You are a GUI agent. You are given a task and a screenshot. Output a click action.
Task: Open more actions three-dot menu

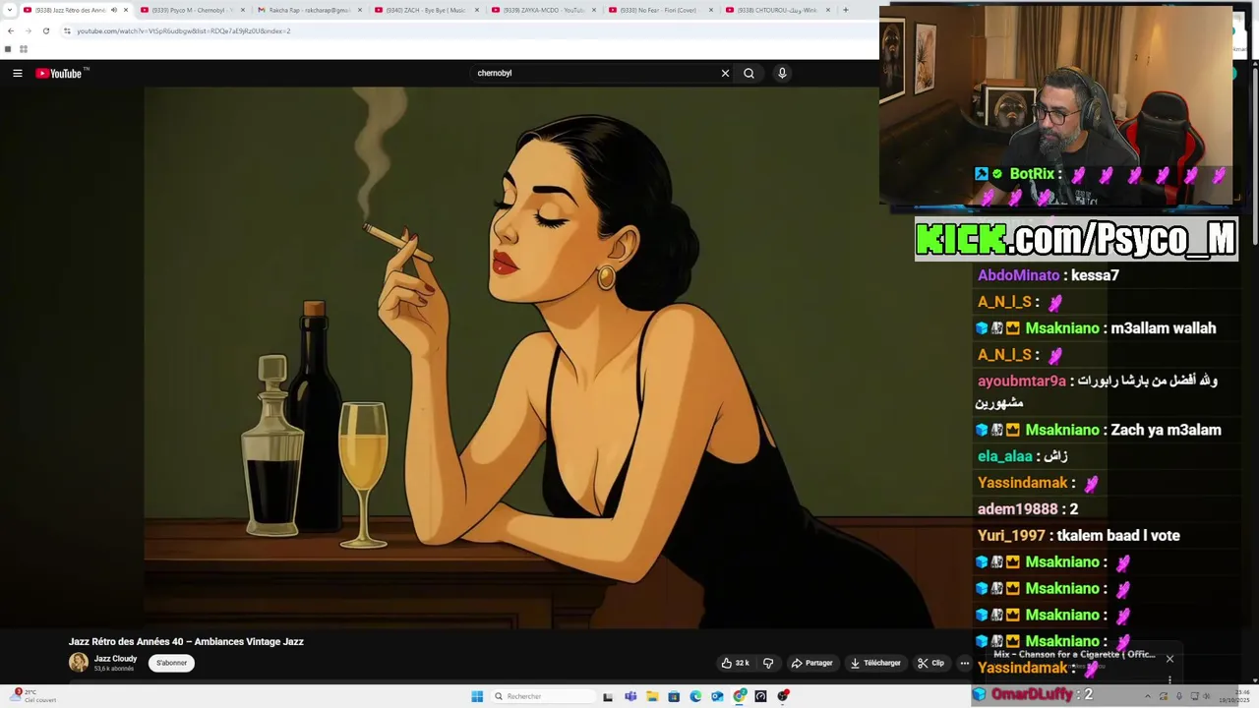click(965, 663)
